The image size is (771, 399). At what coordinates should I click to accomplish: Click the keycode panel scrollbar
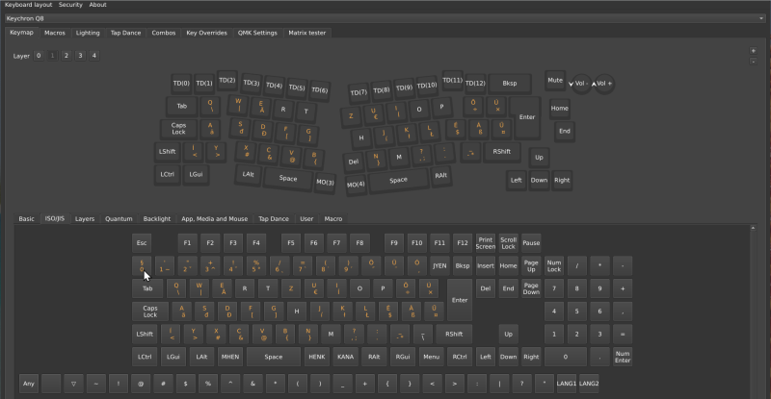[x=753, y=312]
